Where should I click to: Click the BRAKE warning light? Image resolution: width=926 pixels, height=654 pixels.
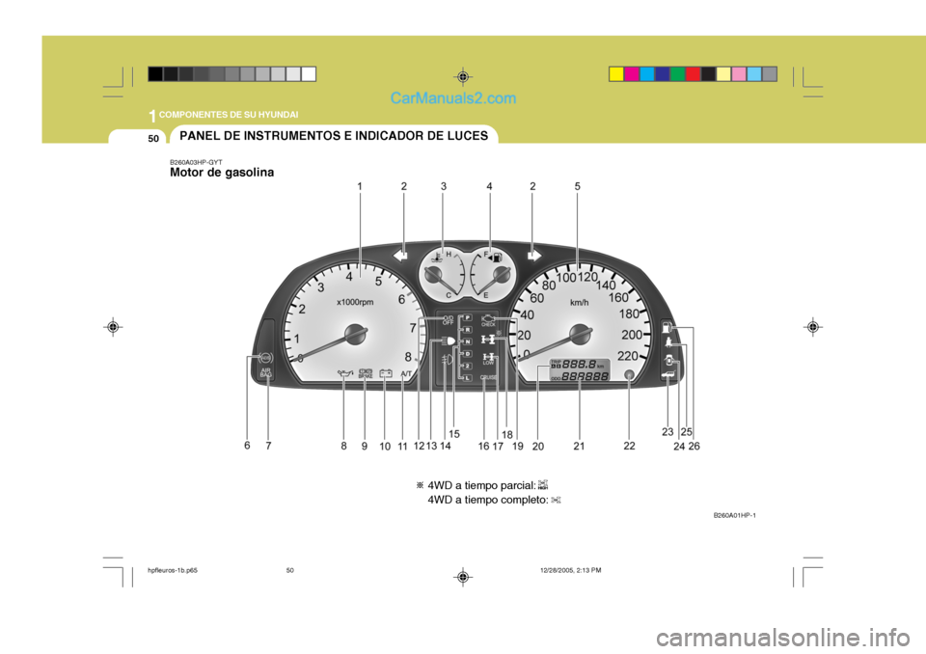366,373
